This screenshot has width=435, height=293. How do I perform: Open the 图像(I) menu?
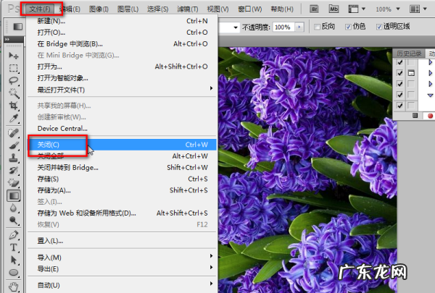point(99,9)
